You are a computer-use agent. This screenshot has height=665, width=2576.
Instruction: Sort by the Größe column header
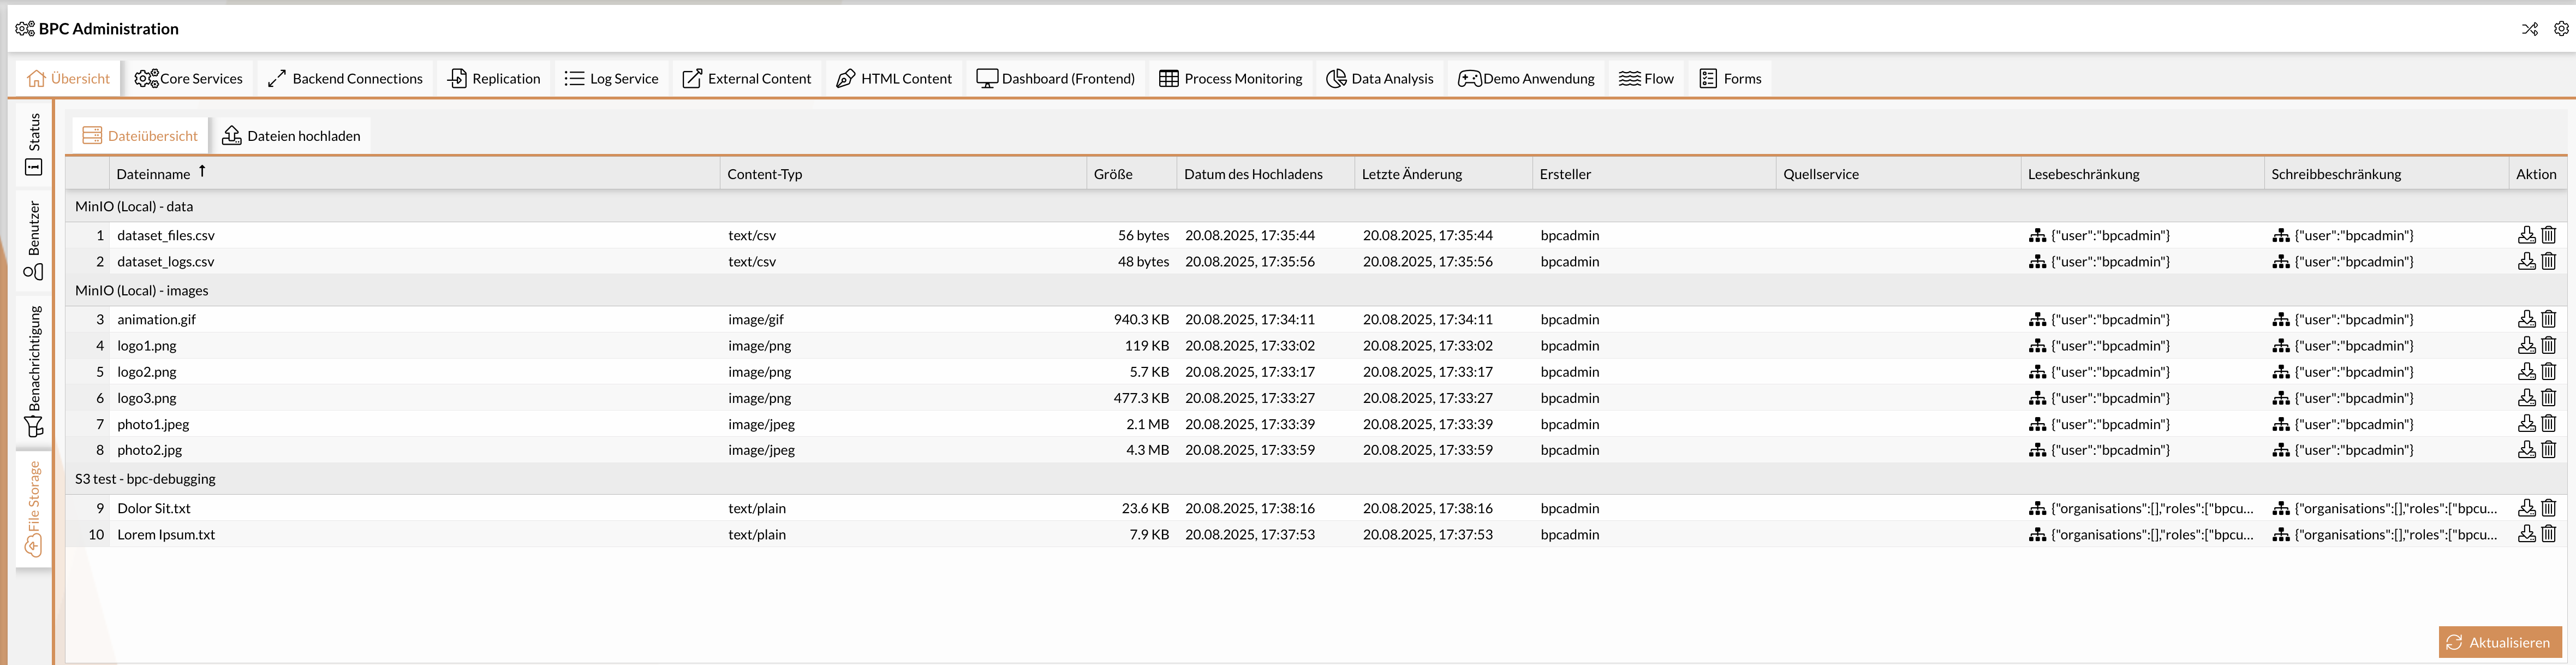coord(1113,174)
